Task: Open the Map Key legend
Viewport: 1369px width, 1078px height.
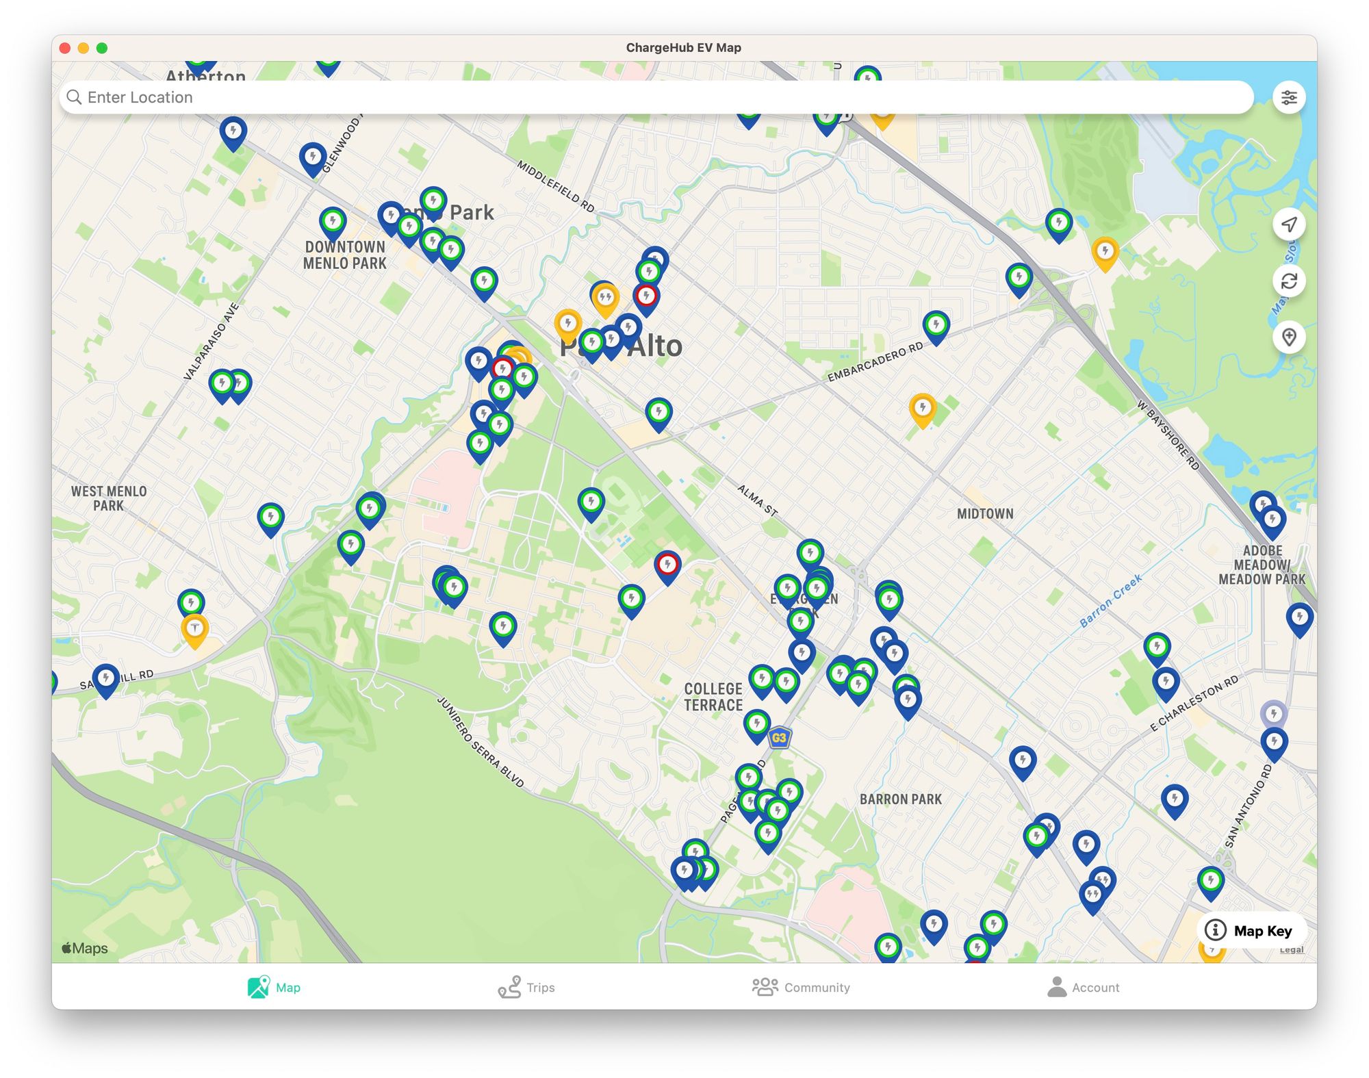Action: (1251, 930)
